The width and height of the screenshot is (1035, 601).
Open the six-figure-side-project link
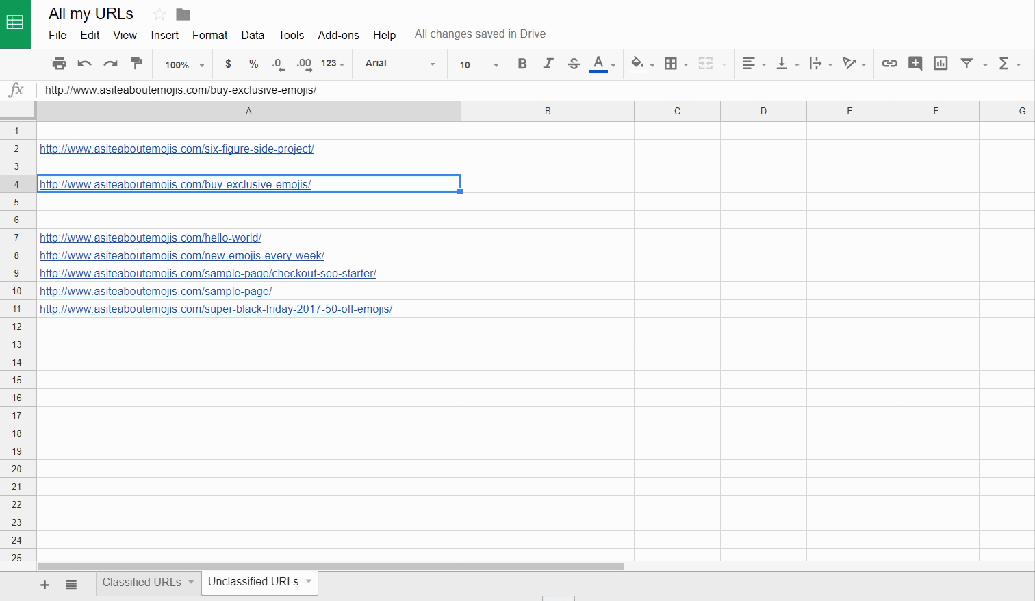pos(177,149)
